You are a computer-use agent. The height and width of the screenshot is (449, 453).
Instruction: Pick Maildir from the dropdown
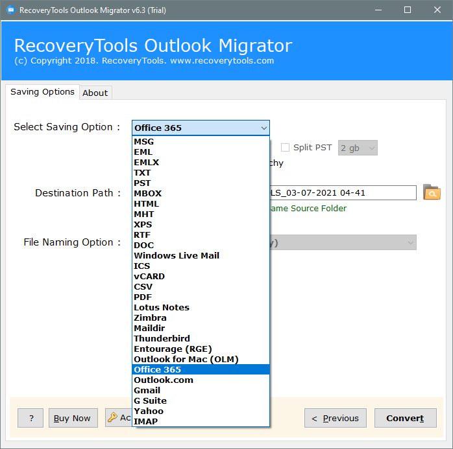(201, 328)
